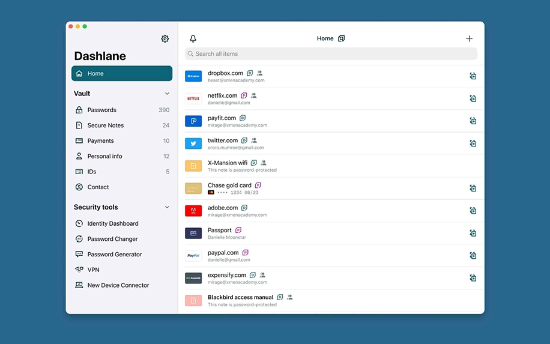Screen dimensions: 550x344
Task: Open Secure Notes section
Action: (122, 125)
